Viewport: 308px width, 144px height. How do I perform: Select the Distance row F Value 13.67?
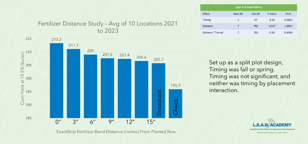(272, 26)
